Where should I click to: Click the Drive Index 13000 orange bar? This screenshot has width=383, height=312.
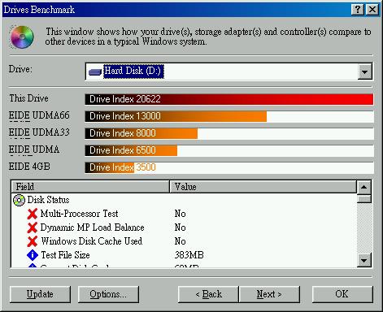click(x=176, y=116)
